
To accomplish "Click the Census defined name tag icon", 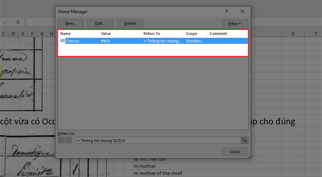I will tap(62, 41).
